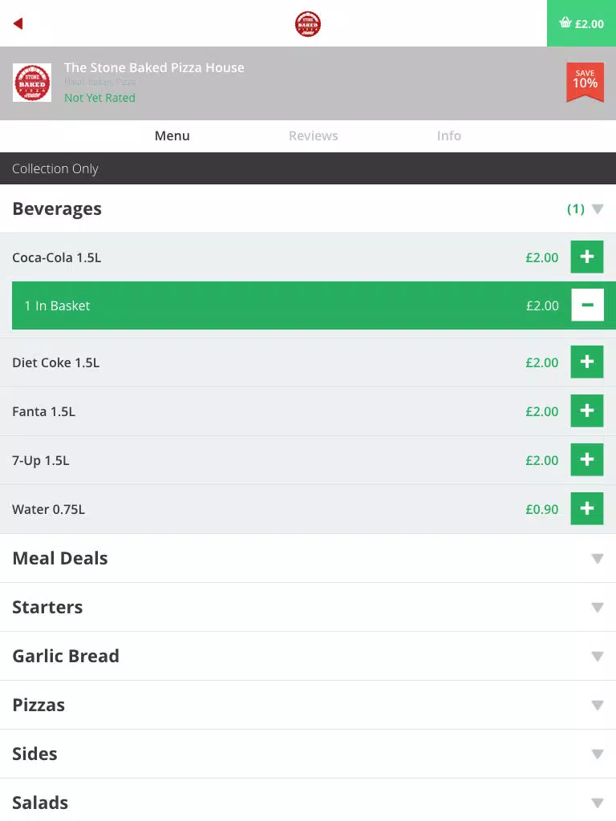Tap the Not Yet Rated text

tap(99, 98)
